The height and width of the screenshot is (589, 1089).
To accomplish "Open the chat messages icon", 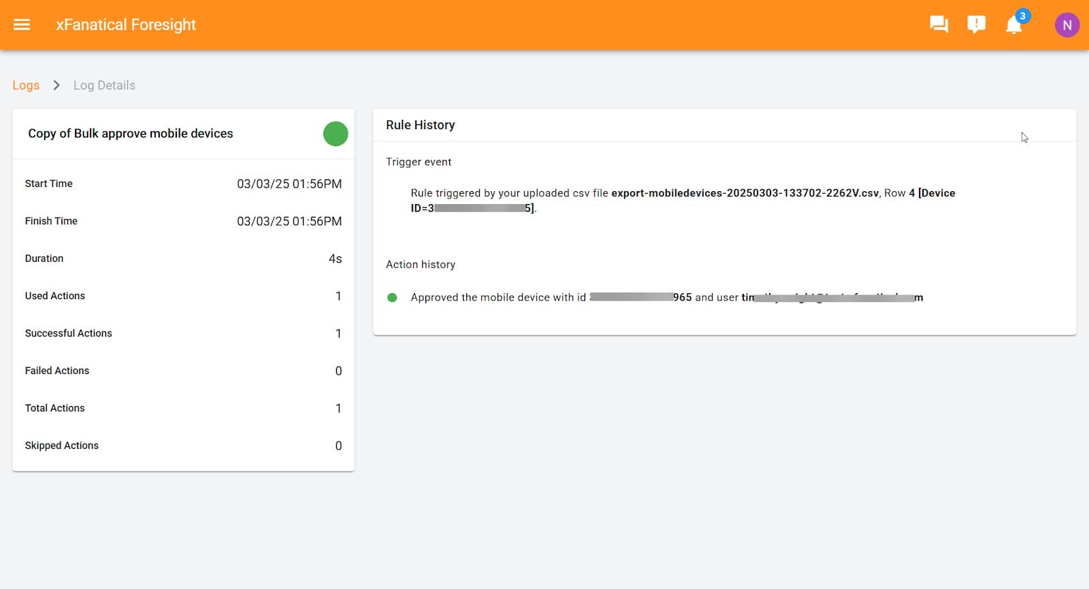I will [939, 24].
